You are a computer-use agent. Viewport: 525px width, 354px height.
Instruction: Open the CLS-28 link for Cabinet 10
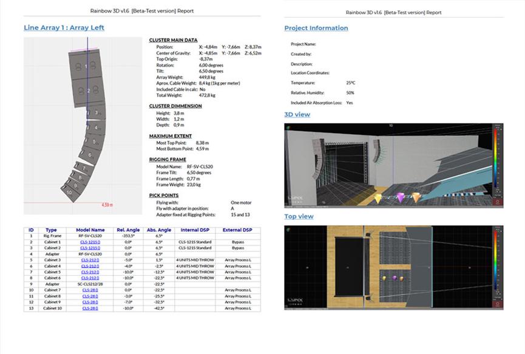coord(90,308)
